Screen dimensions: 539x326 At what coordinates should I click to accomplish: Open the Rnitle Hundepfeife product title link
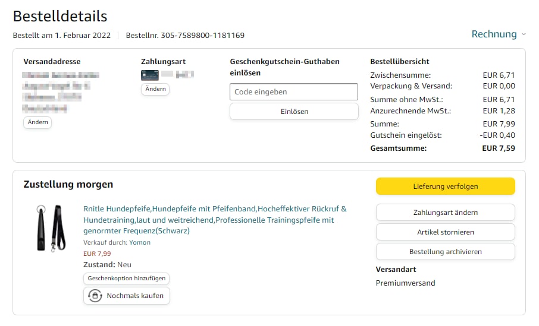[215, 220]
